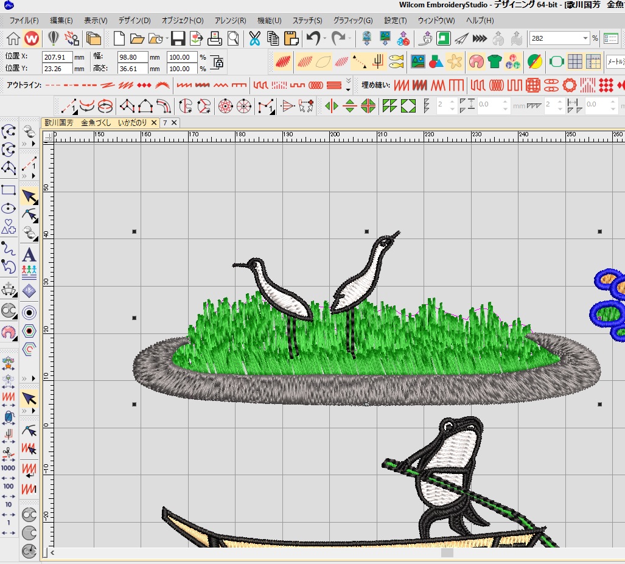Toggle the proportional scaling lock icon
Screen dimensions: 625x564
pos(217,63)
